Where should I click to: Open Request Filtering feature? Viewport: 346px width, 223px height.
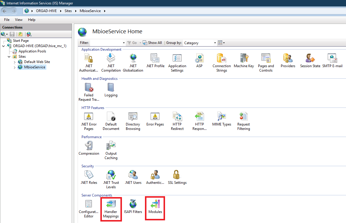(x=244, y=121)
